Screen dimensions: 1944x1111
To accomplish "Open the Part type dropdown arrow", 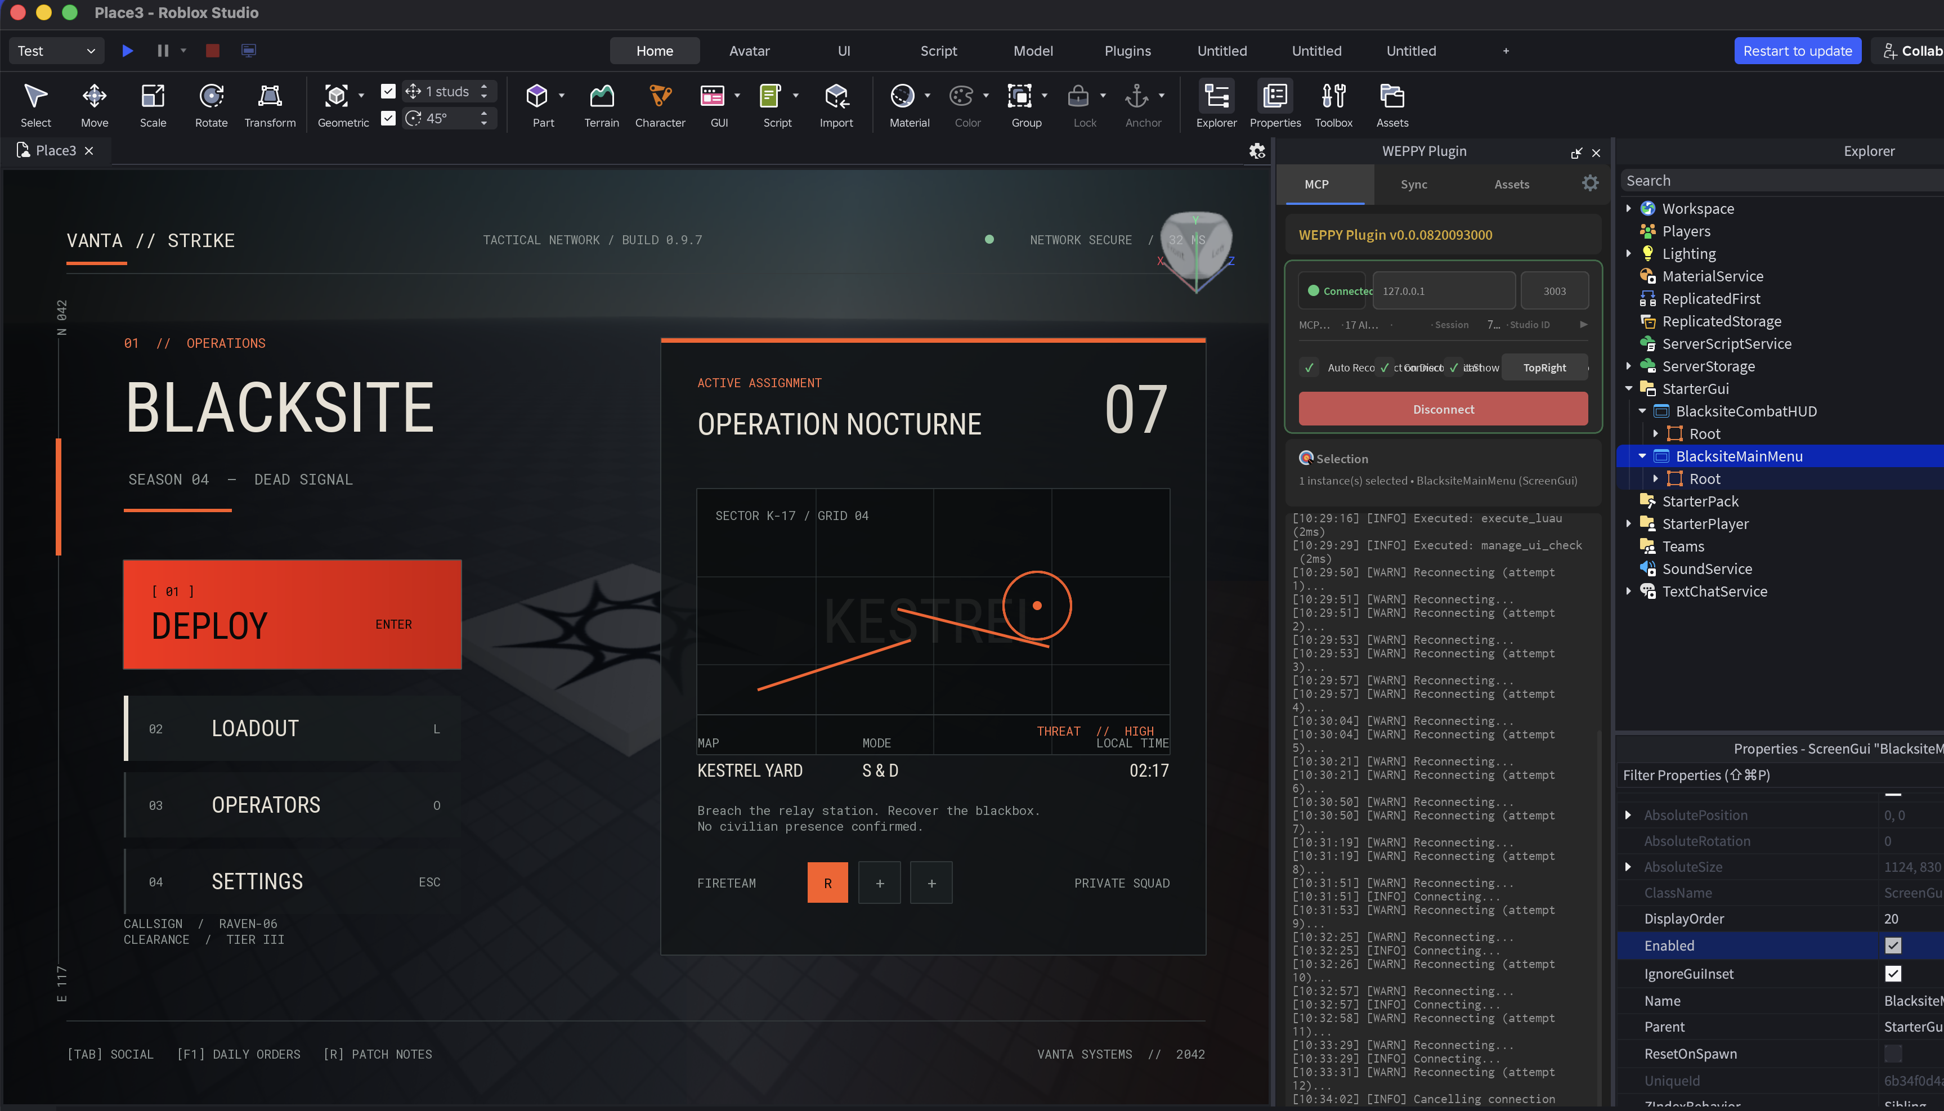I will 562,95.
